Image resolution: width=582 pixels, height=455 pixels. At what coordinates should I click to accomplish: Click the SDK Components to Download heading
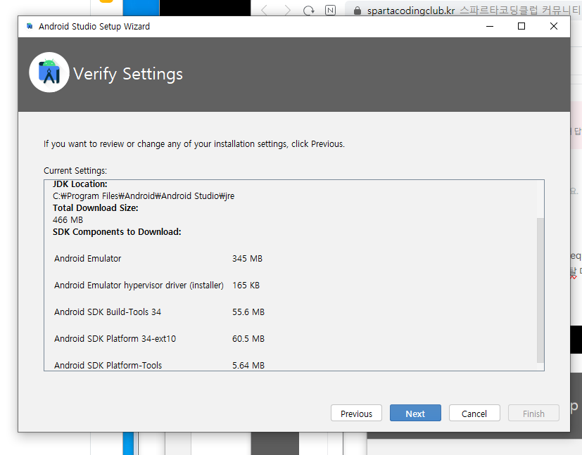[x=117, y=232]
